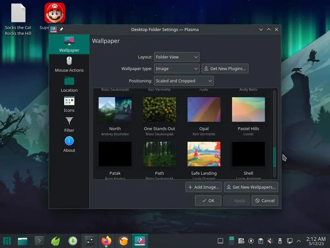330x248 pixels.
Task: Open the Wallpaper settings section
Action: (x=69, y=44)
